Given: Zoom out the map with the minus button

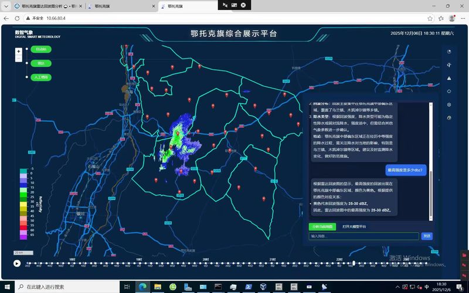Looking at the screenshot, I should point(19,59).
